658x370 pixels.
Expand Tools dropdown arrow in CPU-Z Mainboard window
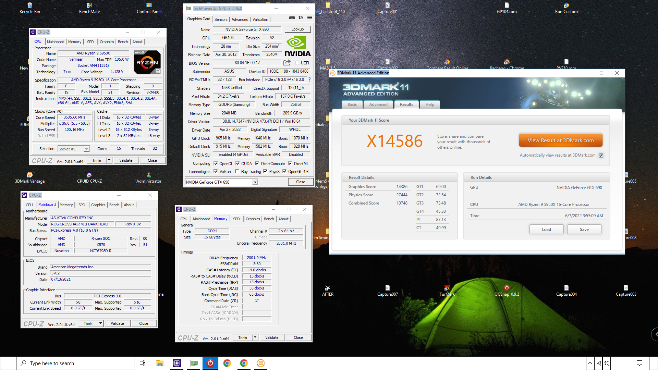click(x=100, y=323)
